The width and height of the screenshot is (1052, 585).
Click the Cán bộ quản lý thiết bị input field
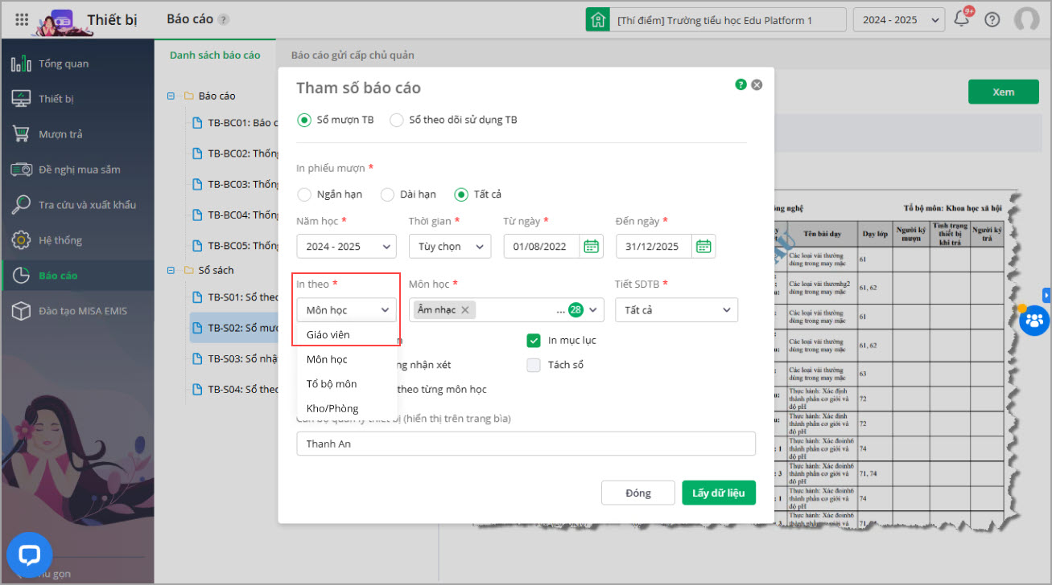click(526, 444)
